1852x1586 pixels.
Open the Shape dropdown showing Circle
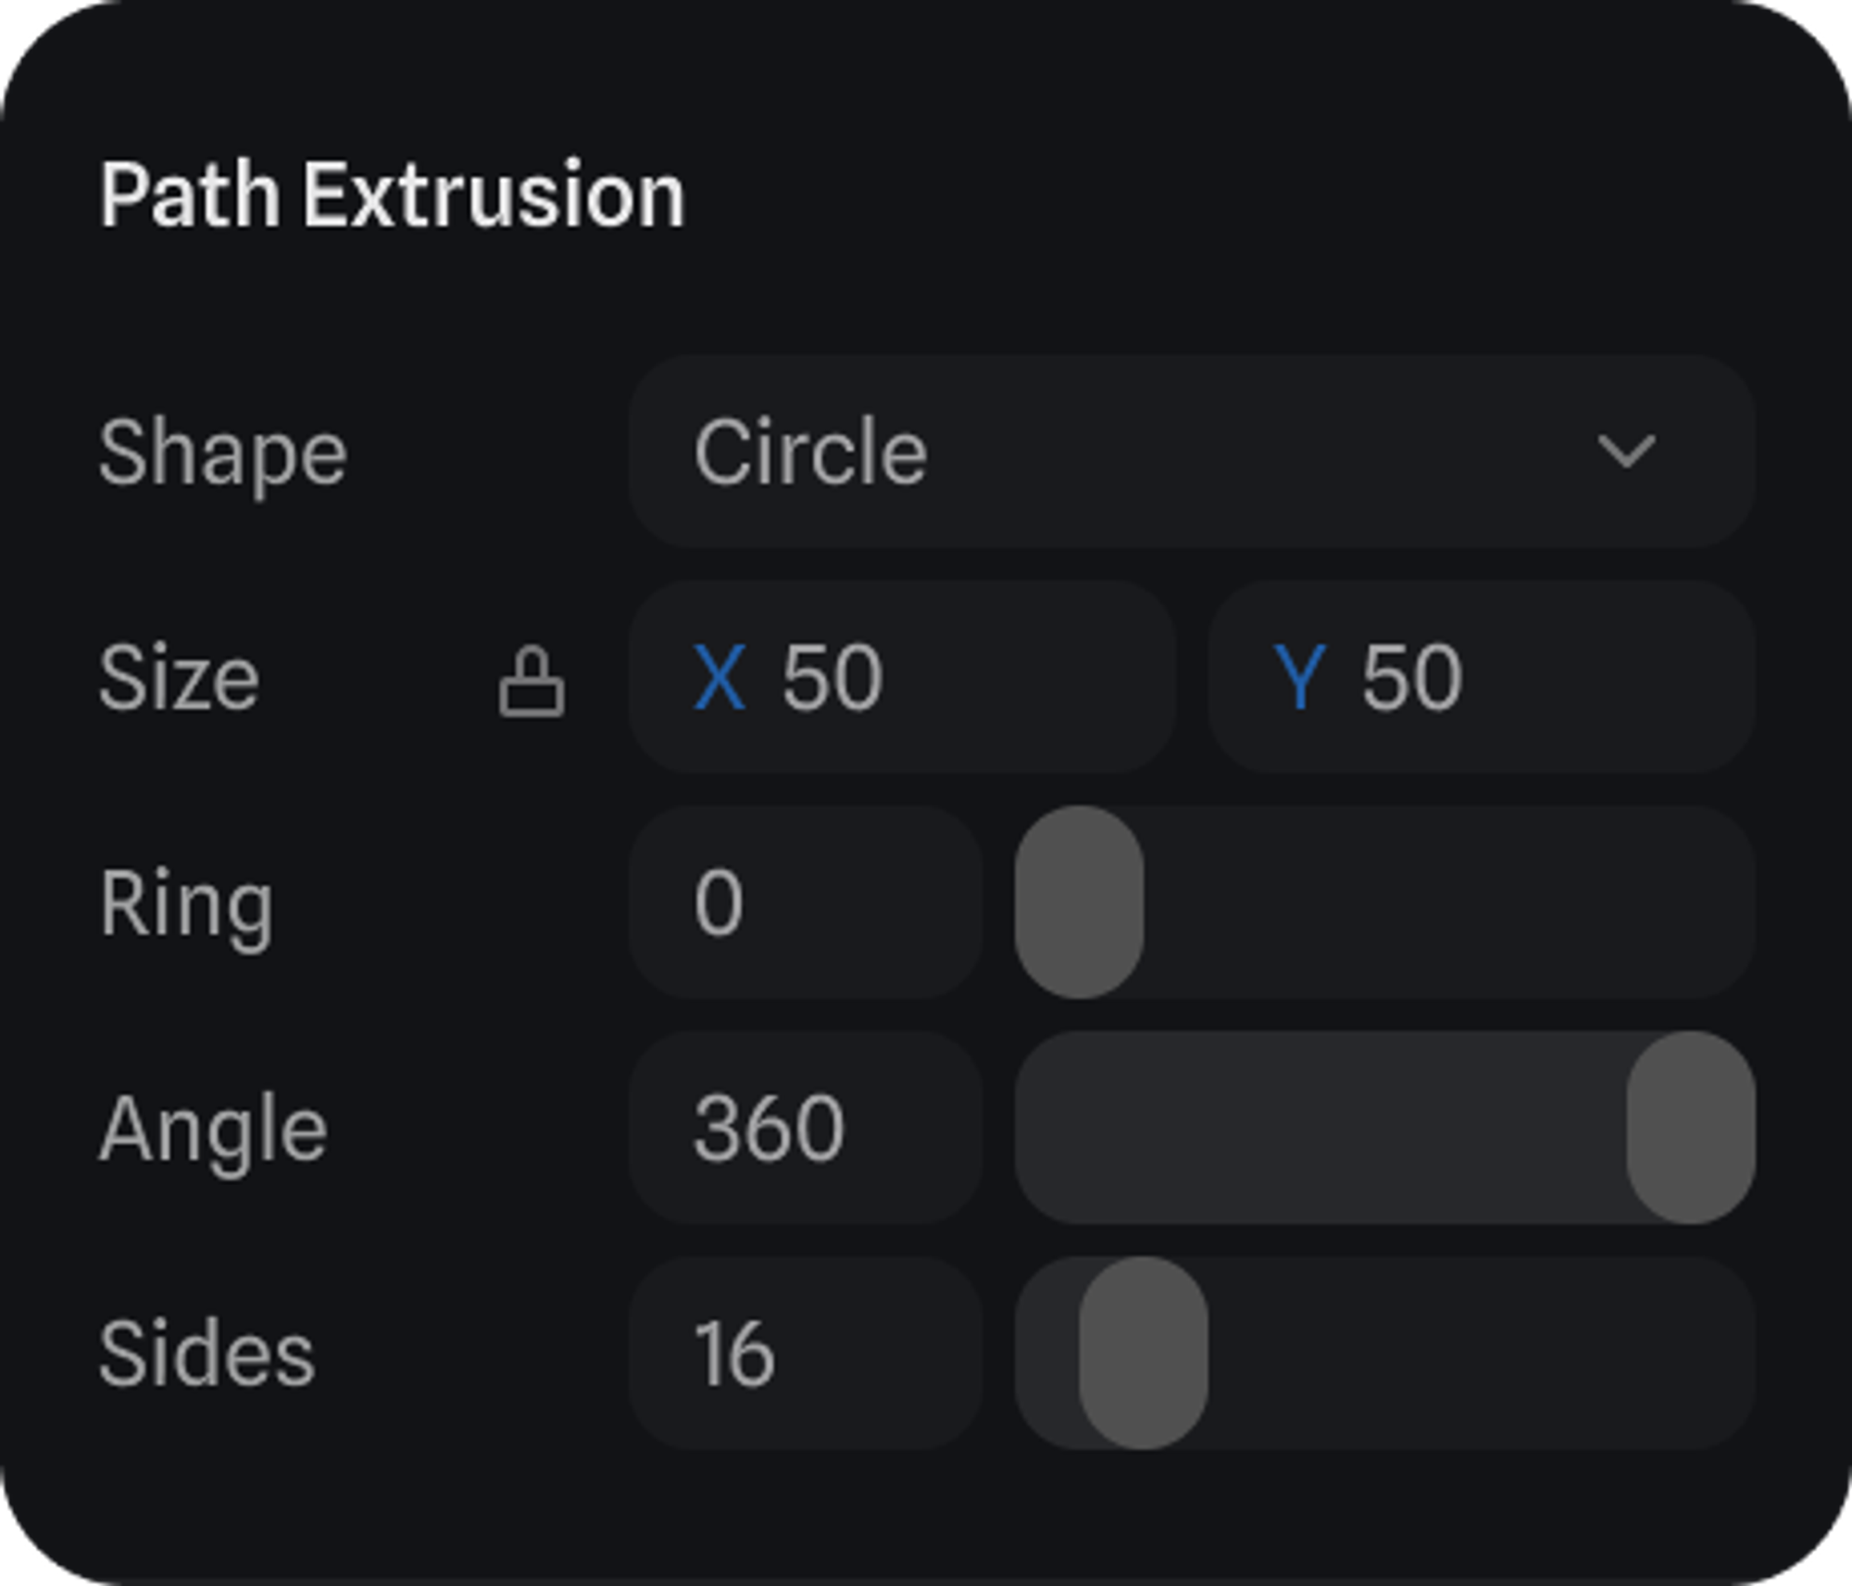click(x=1190, y=452)
